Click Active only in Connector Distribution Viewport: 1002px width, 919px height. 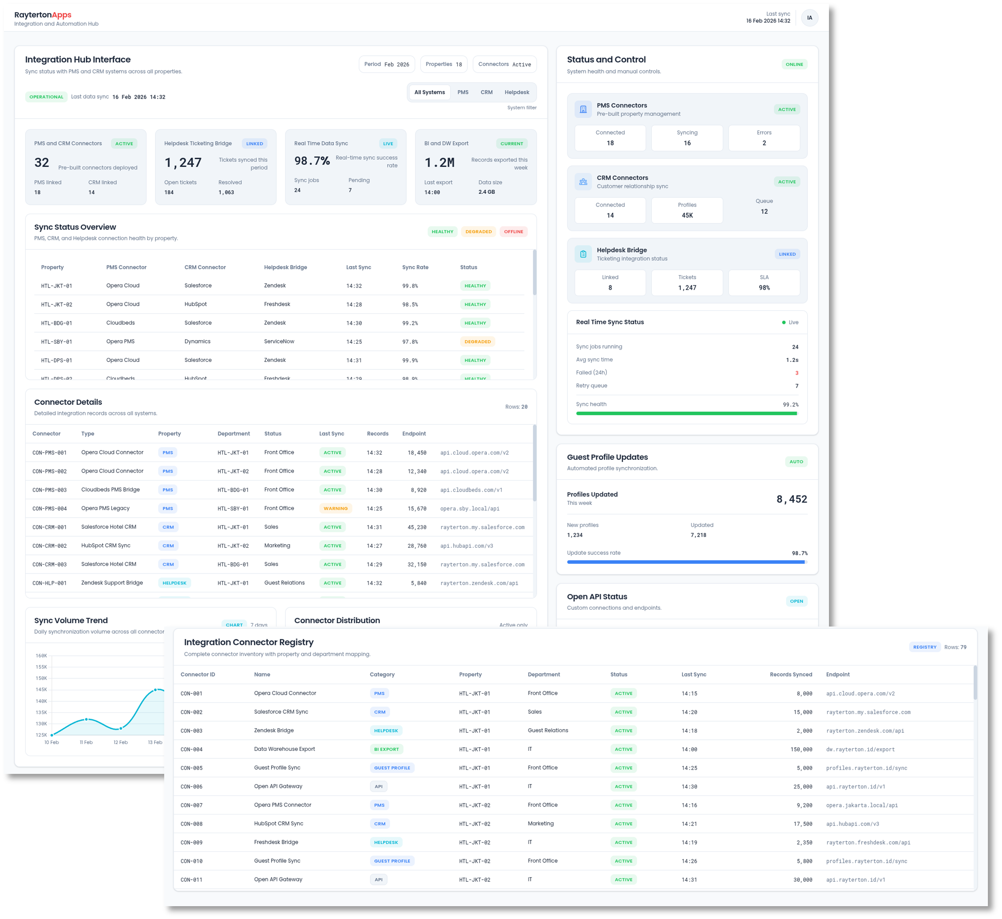pyautogui.click(x=513, y=625)
